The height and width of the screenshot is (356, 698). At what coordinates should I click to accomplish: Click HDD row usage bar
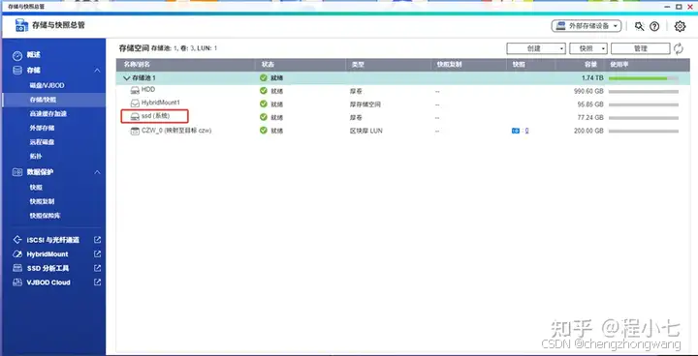(x=644, y=92)
